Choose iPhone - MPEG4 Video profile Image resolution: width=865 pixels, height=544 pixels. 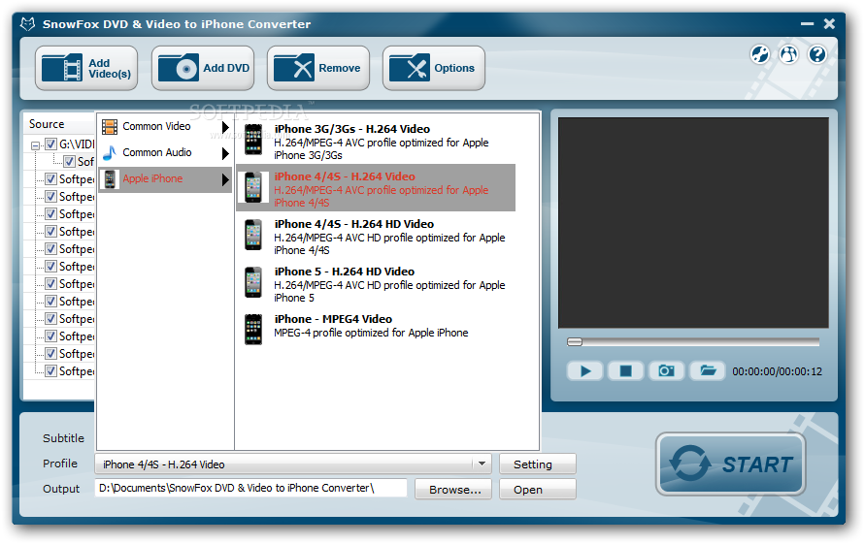point(377,329)
